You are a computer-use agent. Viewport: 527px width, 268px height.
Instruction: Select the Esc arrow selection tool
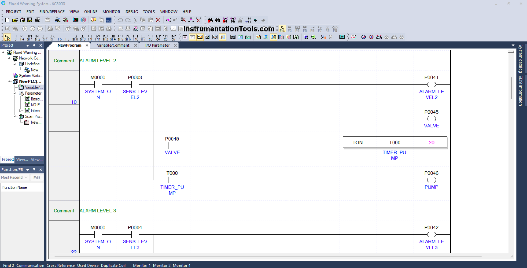click(x=7, y=37)
